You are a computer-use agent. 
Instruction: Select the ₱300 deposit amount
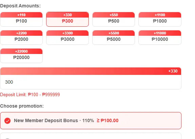67,19
